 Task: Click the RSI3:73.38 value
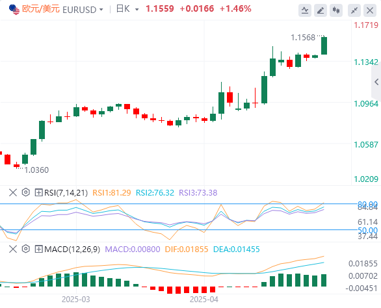(198, 192)
